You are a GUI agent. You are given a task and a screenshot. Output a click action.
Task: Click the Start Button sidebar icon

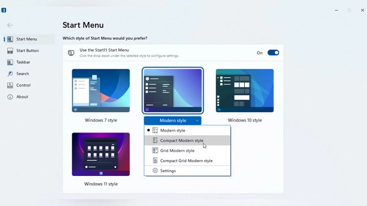10,51
